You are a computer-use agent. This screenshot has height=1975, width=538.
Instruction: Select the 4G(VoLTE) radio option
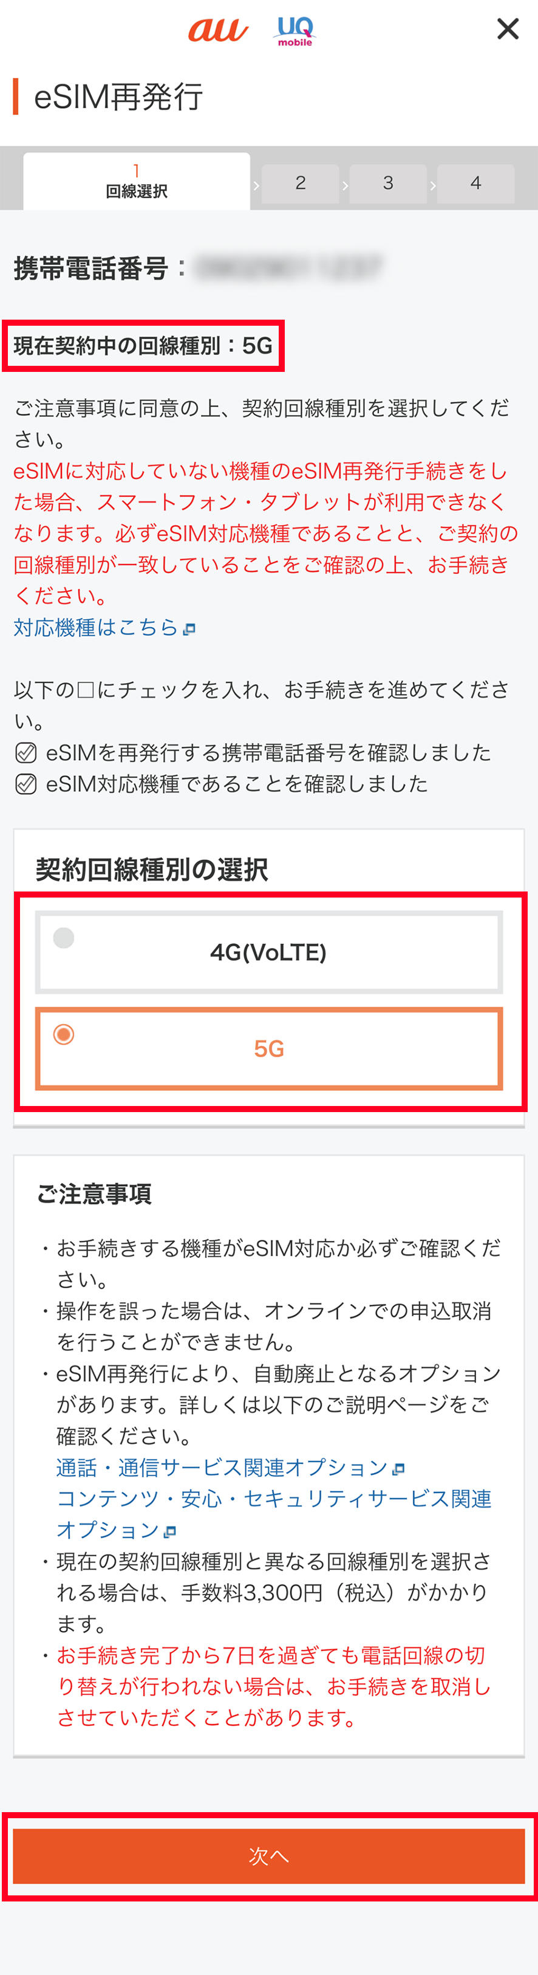coord(269,952)
